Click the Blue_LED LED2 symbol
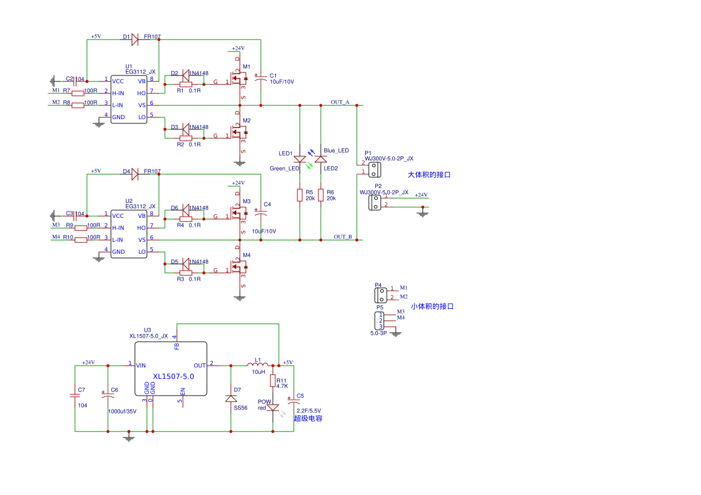This screenshot has height=495, width=701. [321, 159]
